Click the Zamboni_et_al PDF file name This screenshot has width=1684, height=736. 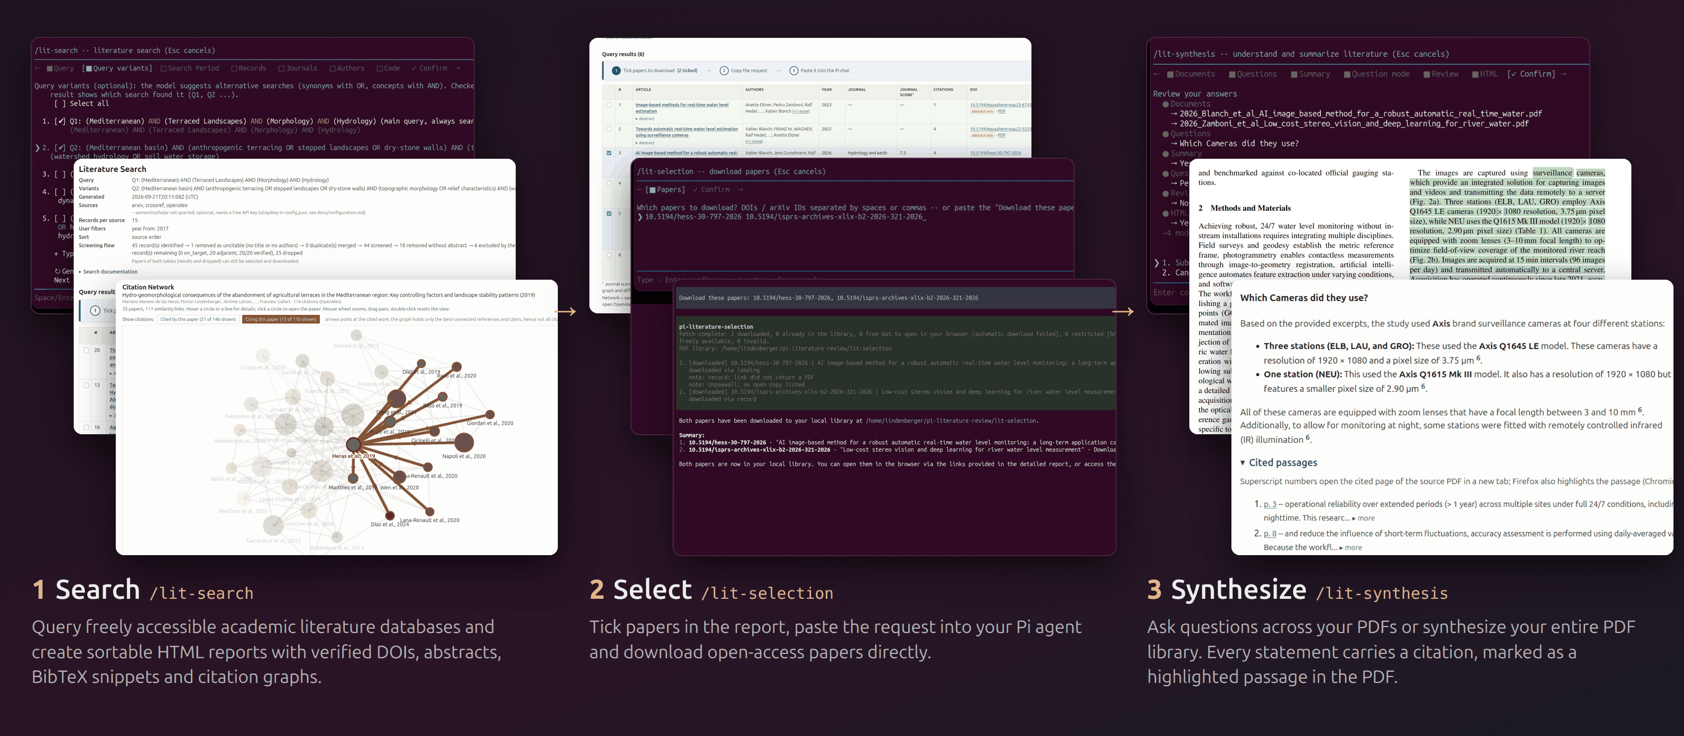click(x=1354, y=124)
